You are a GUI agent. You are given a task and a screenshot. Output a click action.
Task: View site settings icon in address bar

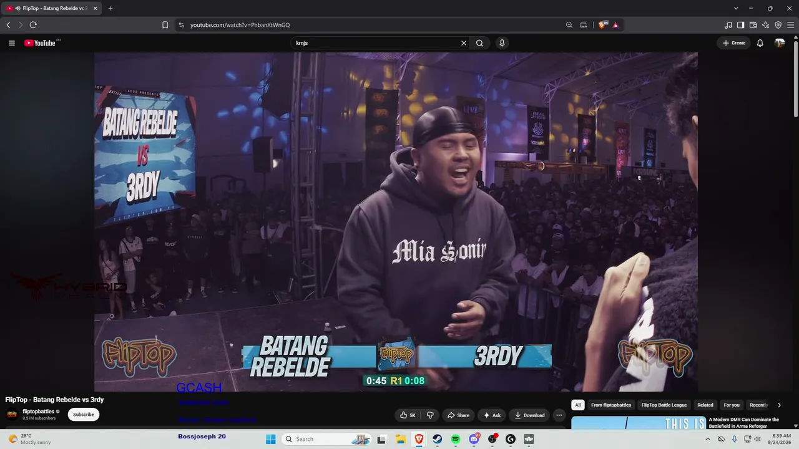click(181, 25)
